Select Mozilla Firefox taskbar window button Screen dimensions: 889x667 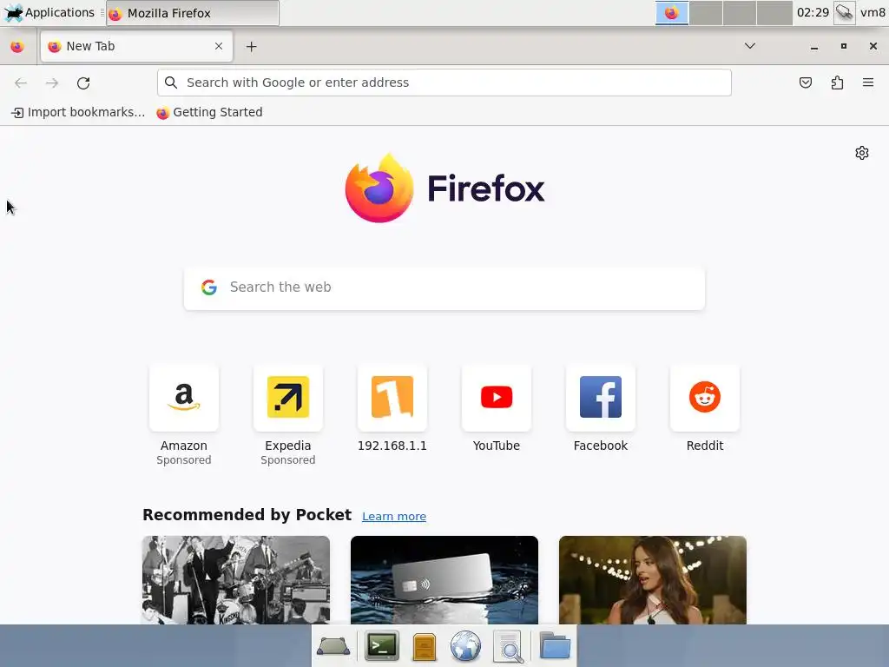click(193, 13)
